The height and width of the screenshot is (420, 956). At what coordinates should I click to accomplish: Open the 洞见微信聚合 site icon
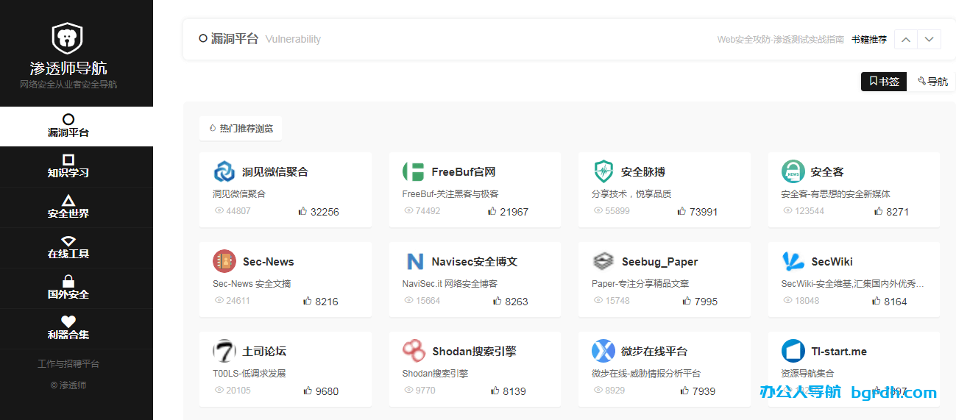224,171
